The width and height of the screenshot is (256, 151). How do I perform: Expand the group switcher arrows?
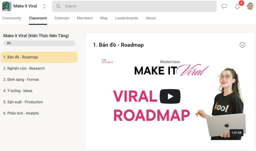pyautogui.click(x=44, y=6)
